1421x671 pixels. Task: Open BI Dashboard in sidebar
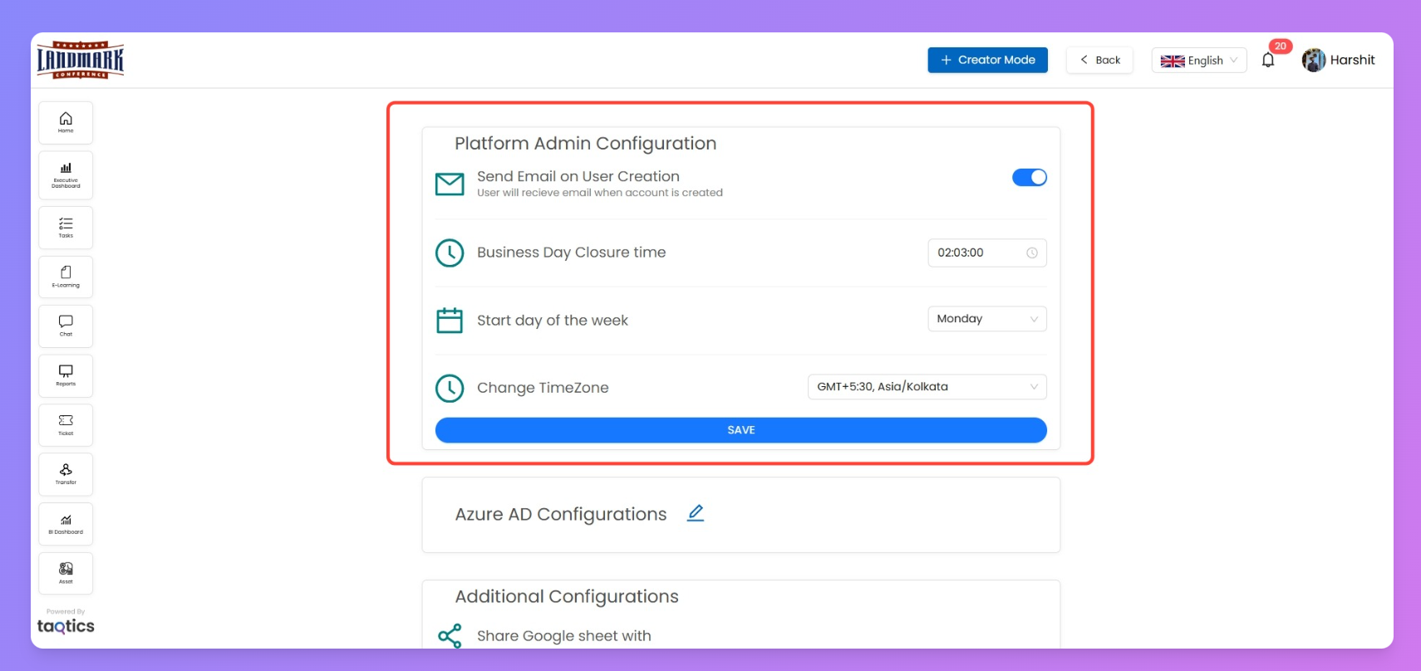pyautogui.click(x=66, y=524)
